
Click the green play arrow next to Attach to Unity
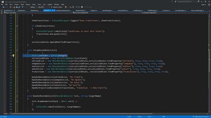click(x=52, y=7)
